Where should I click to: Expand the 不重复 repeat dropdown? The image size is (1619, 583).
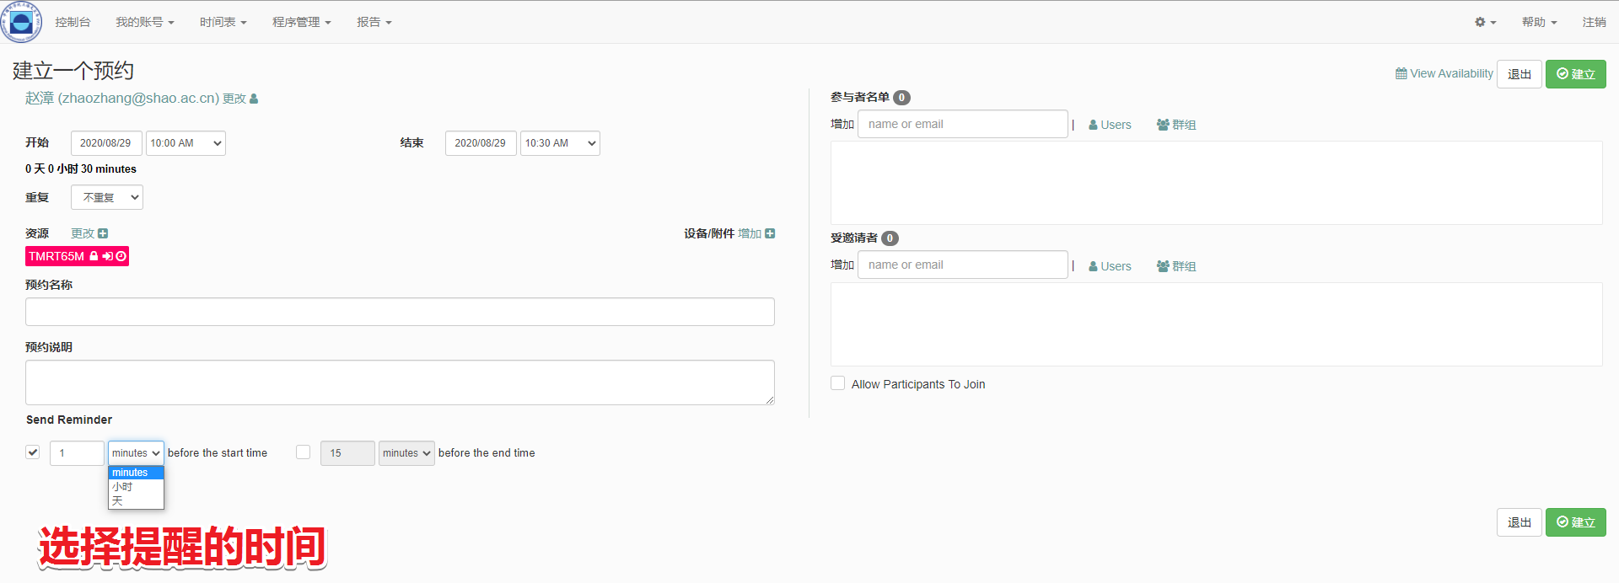(107, 197)
